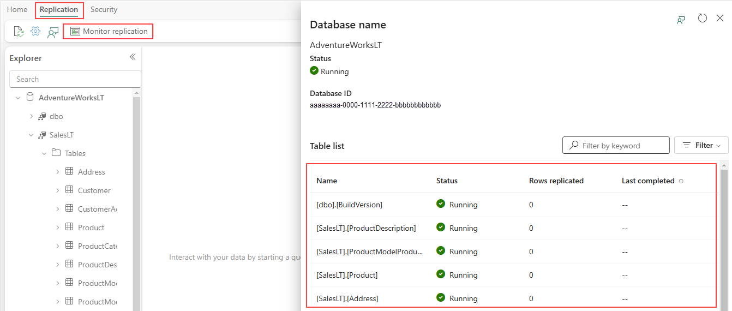
Task: Select the Customer table in Explorer
Action: (94, 190)
